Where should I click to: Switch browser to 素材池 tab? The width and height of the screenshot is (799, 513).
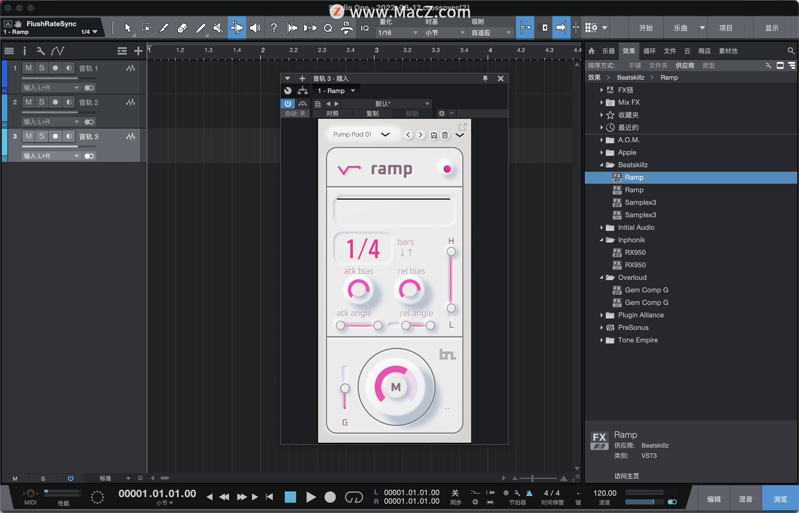point(728,51)
